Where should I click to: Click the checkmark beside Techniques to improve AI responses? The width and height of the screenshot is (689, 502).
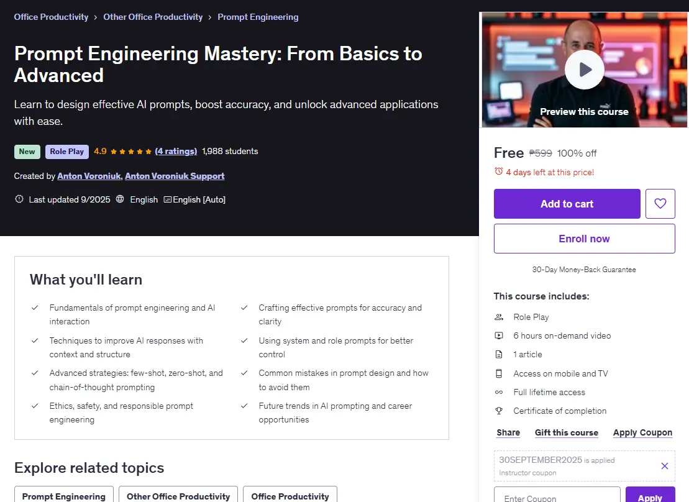point(35,340)
